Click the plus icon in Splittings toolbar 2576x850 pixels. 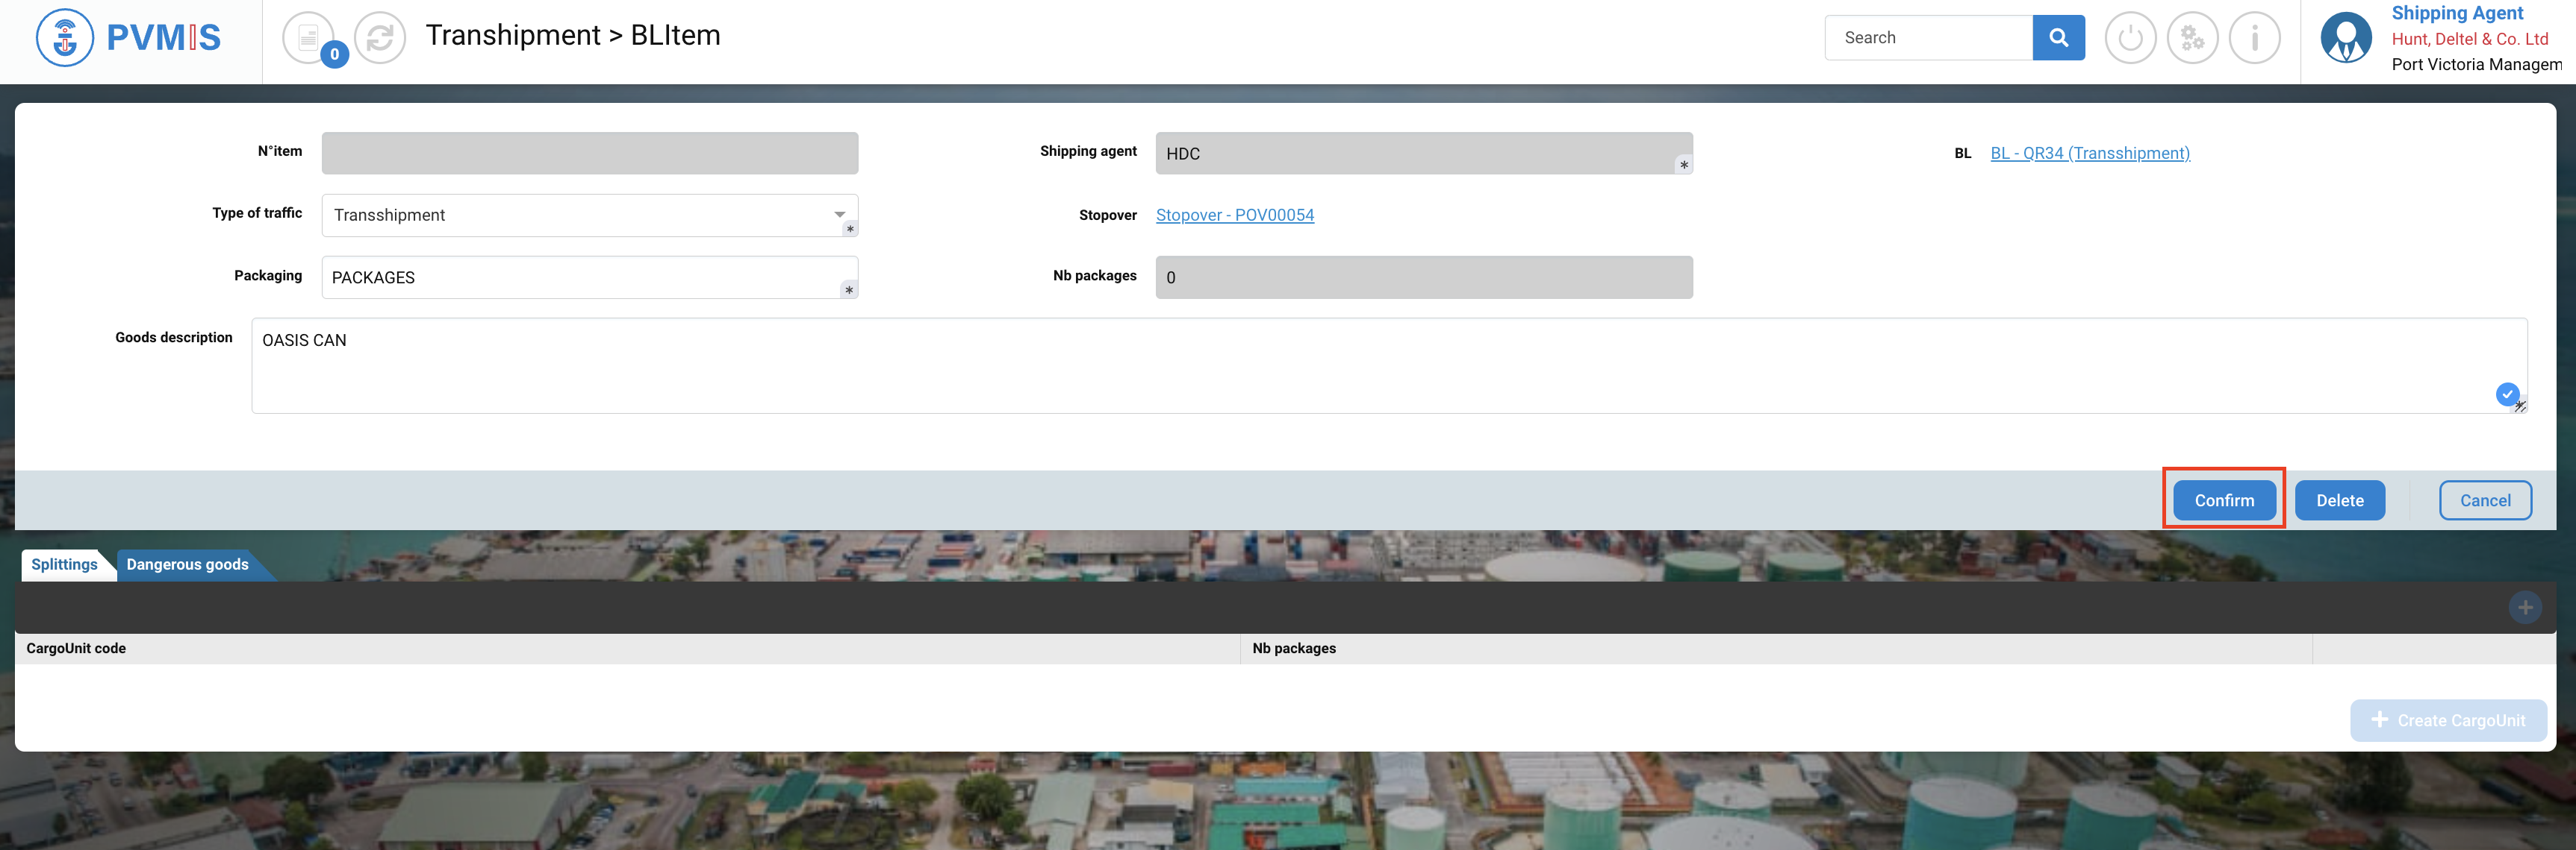click(2524, 607)
